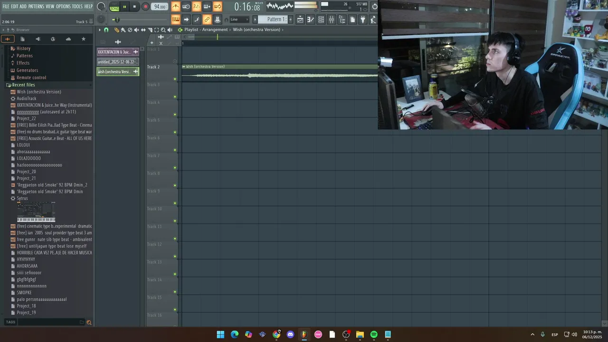
Task: Click the stop playback button
Action: pyautogui.click(x=134, y=7)
